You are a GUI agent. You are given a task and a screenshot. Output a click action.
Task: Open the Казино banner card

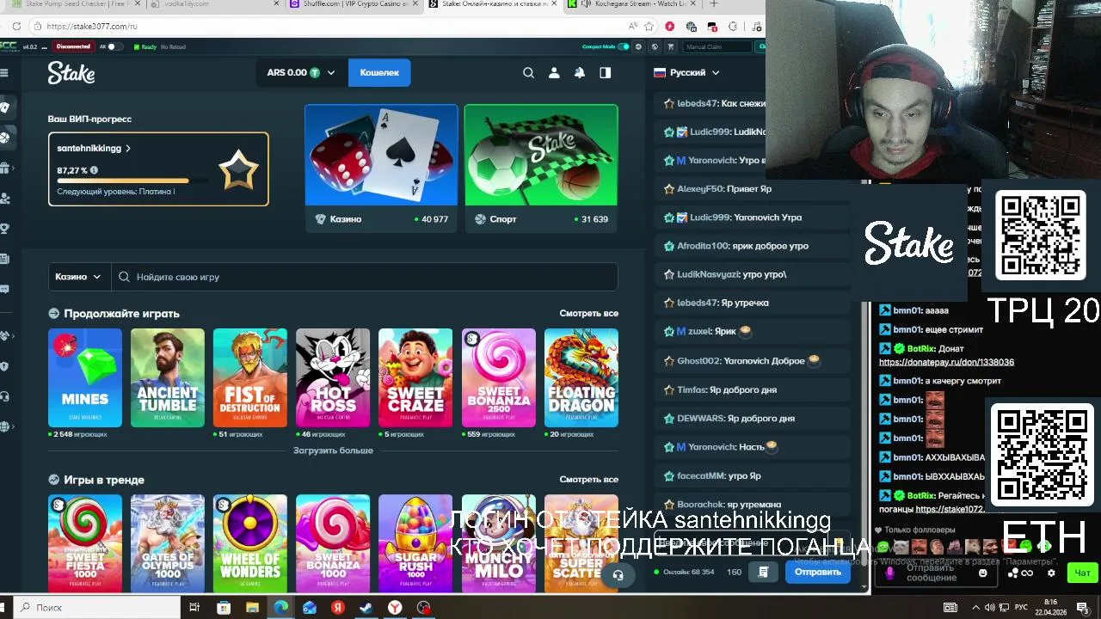click(381, 169)
